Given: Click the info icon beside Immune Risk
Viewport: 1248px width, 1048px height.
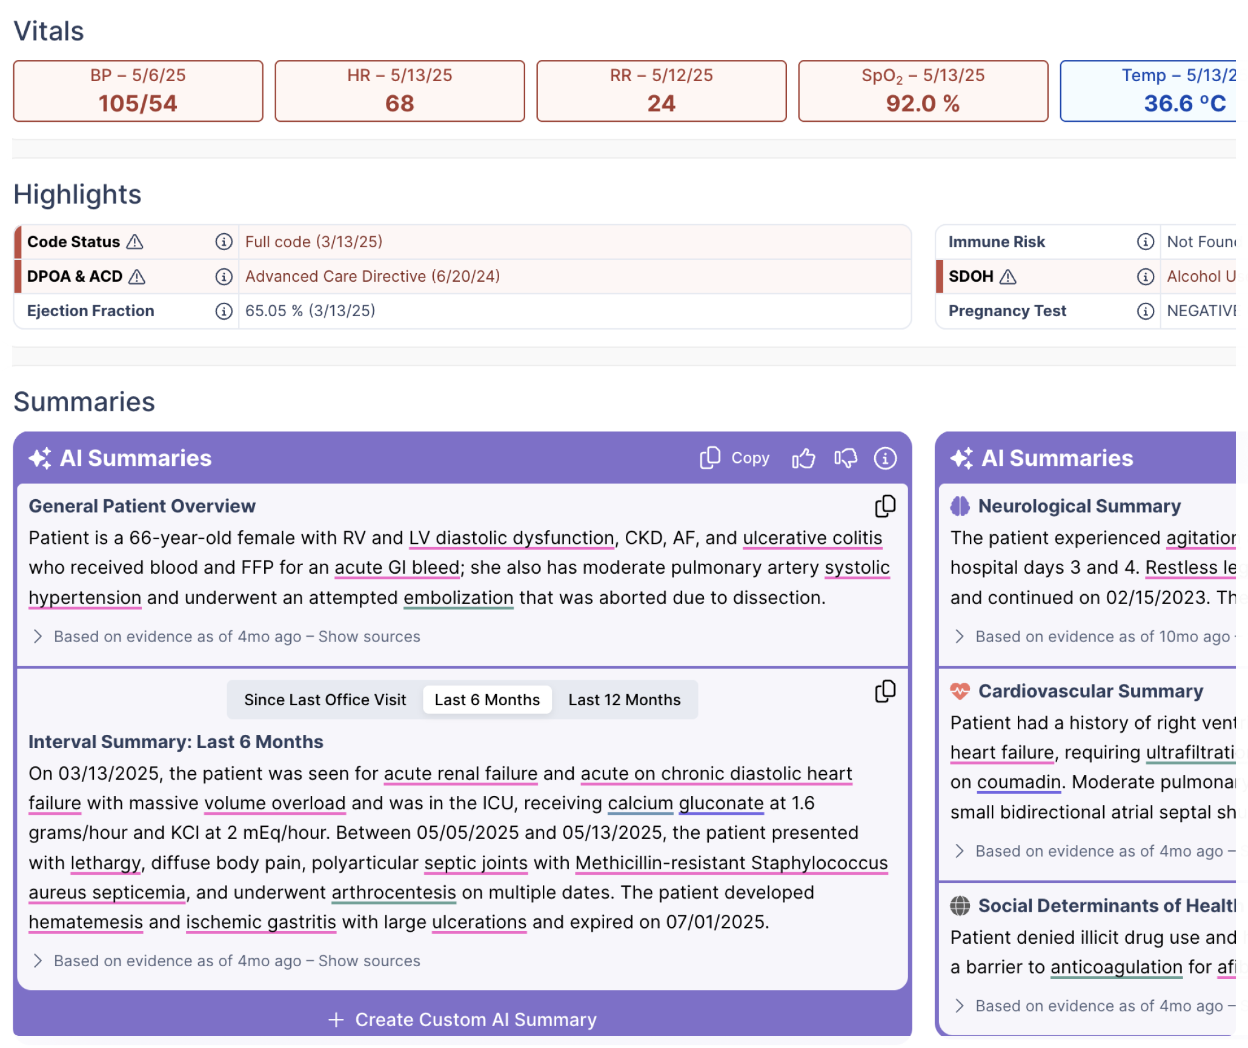Looking at the screenshot, I should tap(1144, 242).
